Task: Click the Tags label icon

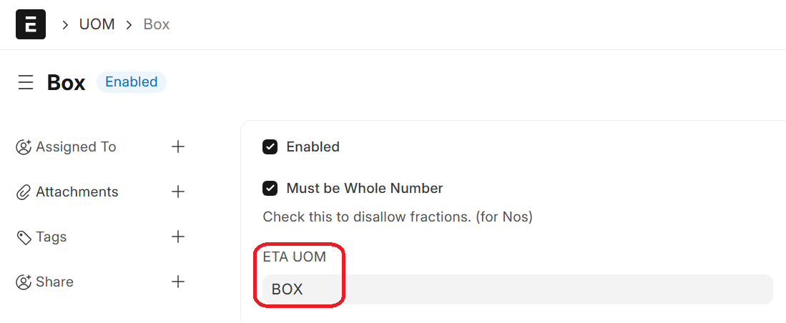Action: point(24,237)
